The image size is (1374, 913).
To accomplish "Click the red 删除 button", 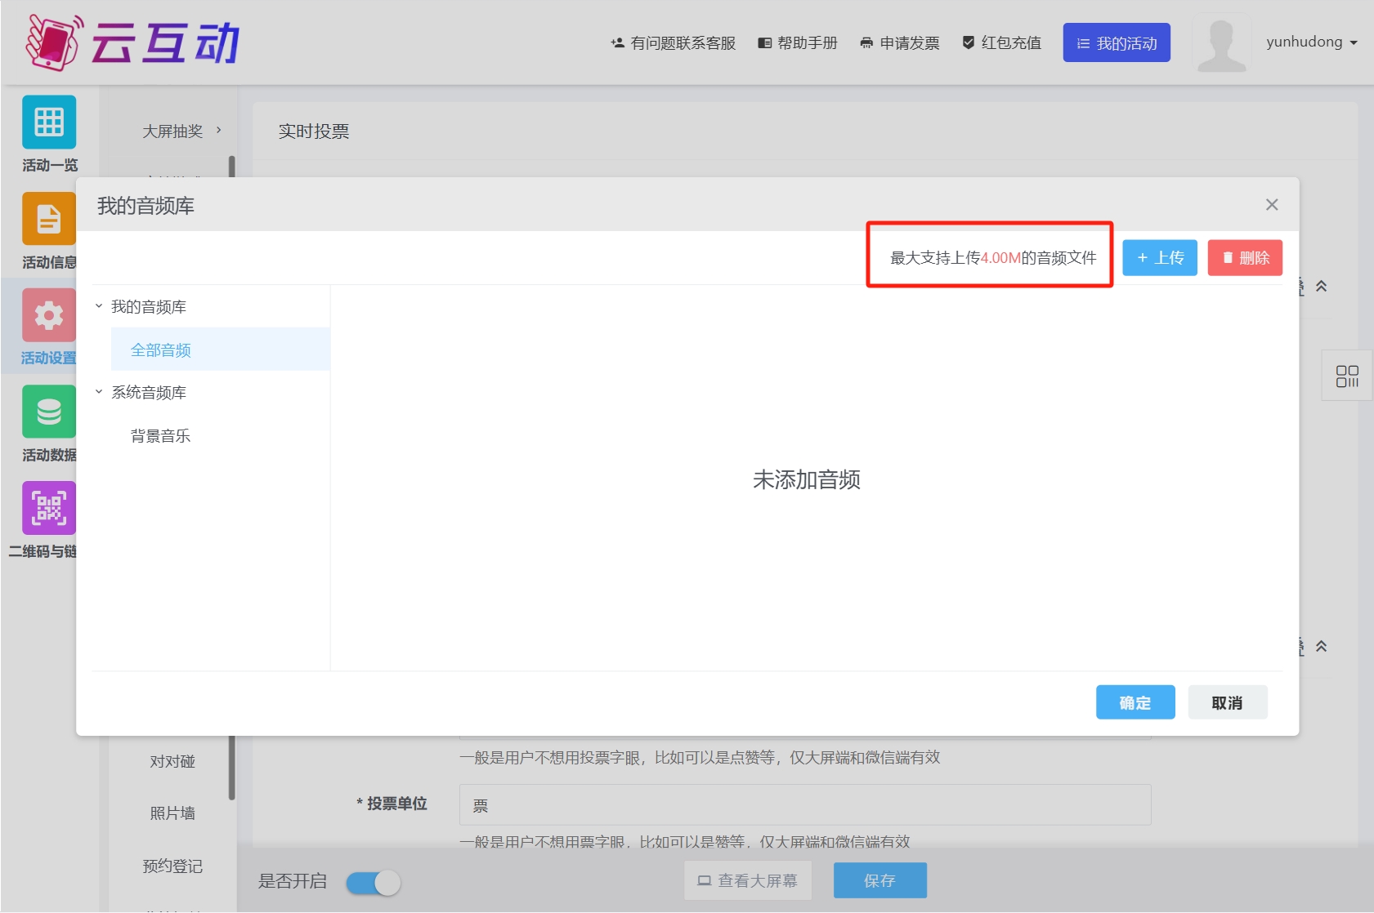I will [1245, 257].
